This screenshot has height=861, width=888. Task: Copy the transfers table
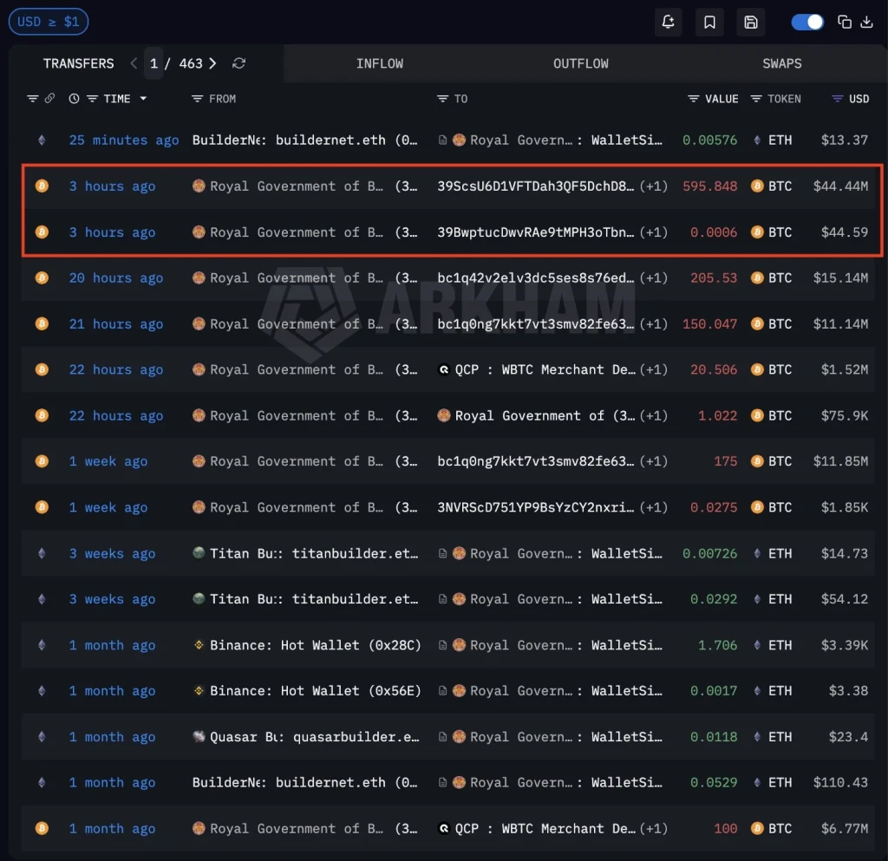[x=846, y=22]
